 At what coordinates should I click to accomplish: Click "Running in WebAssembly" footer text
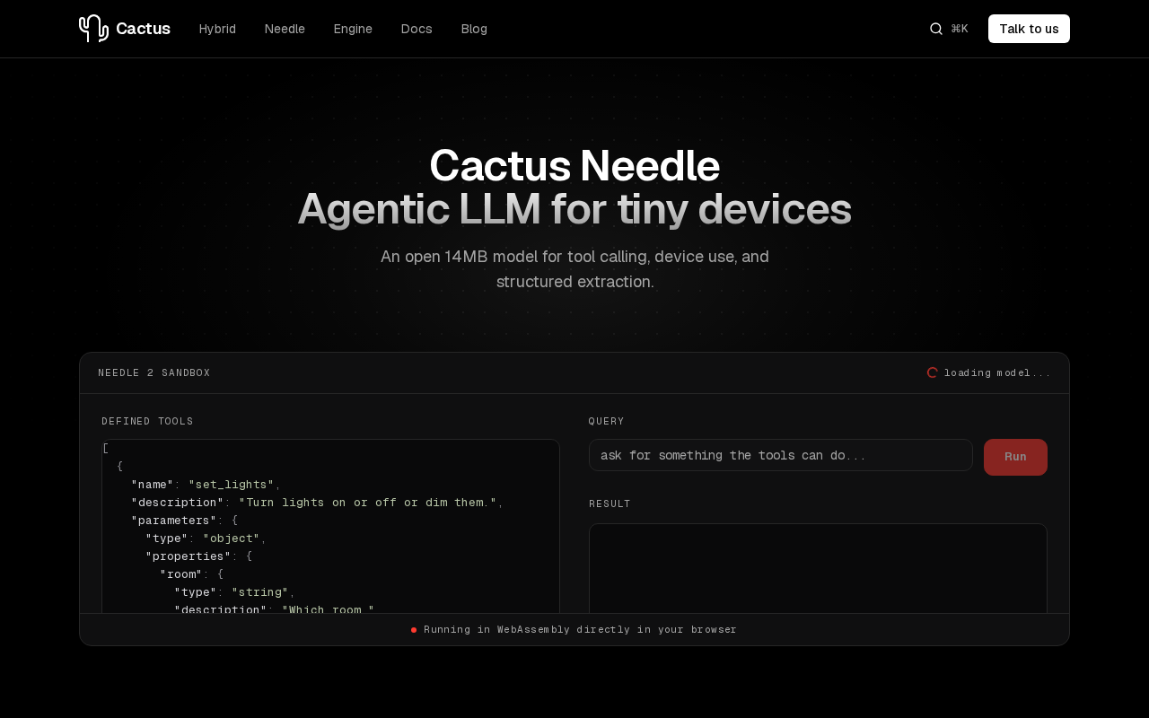(580, 630)
